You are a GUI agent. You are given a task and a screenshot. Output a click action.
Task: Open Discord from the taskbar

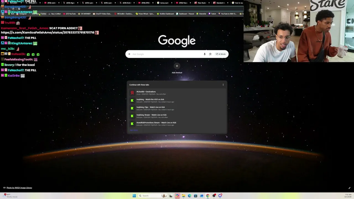pos(220,196)
